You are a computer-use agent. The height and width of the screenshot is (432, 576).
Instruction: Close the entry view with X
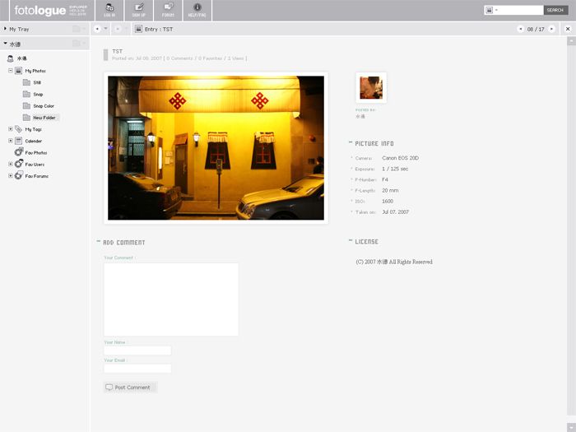pyautogui.click(x=568, y=29)
